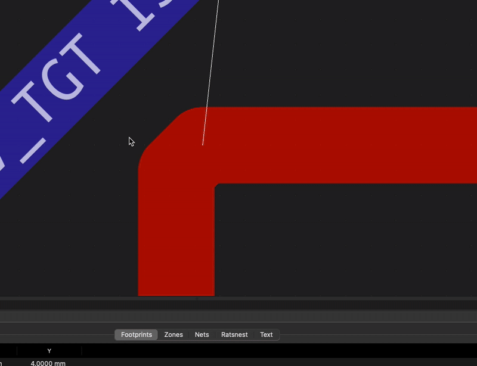Click the red copper track corner
477x366 pixels.
[176, 146]
